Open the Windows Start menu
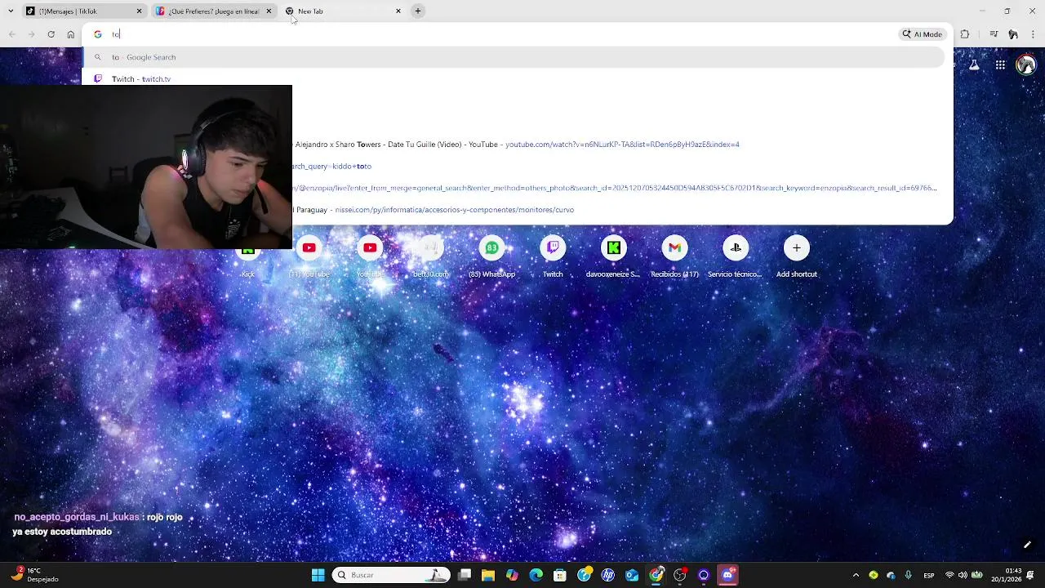The height and width of the screenshot is (588, 1045). (x=318, y=575)
